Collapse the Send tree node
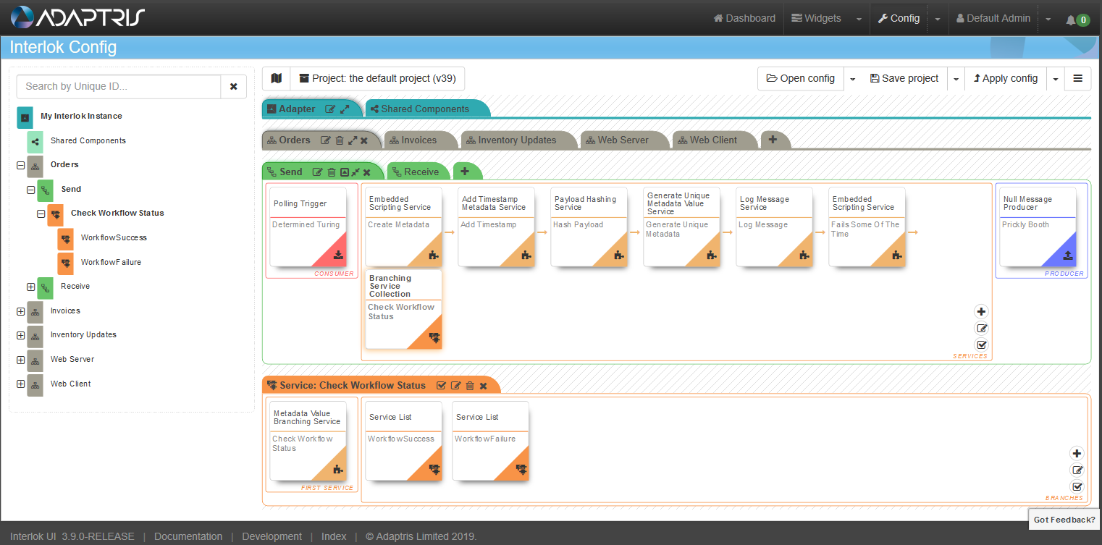The image size is (1102, 545). (30, 190)
